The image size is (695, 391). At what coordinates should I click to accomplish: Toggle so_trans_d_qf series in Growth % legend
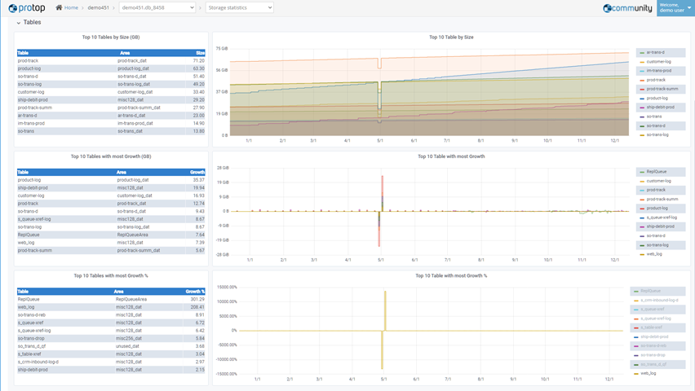coord(653,364)
